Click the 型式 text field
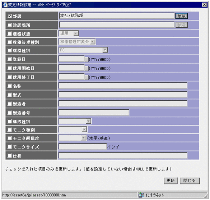This screenshot has width=210, height=200. [123, 95]
